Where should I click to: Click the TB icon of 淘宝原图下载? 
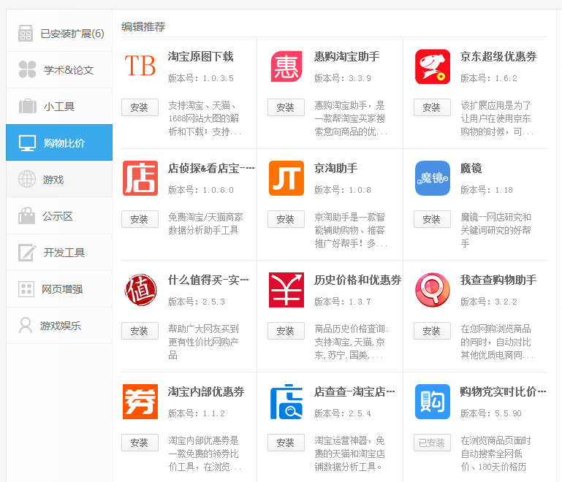140,66
